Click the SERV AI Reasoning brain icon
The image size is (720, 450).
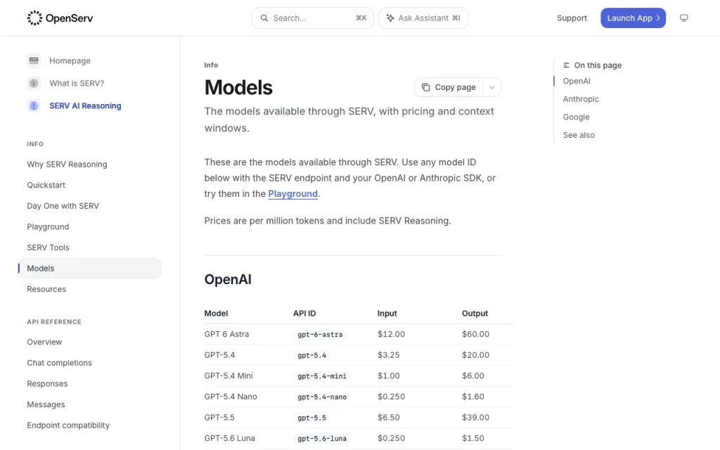pos(34,105)
